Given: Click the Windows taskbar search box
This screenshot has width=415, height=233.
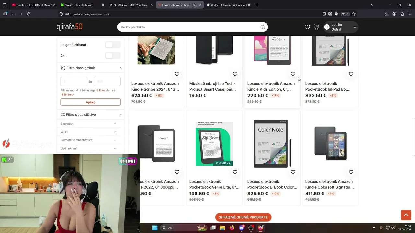Looking at the screenshot, I should (x=184, y=228).
